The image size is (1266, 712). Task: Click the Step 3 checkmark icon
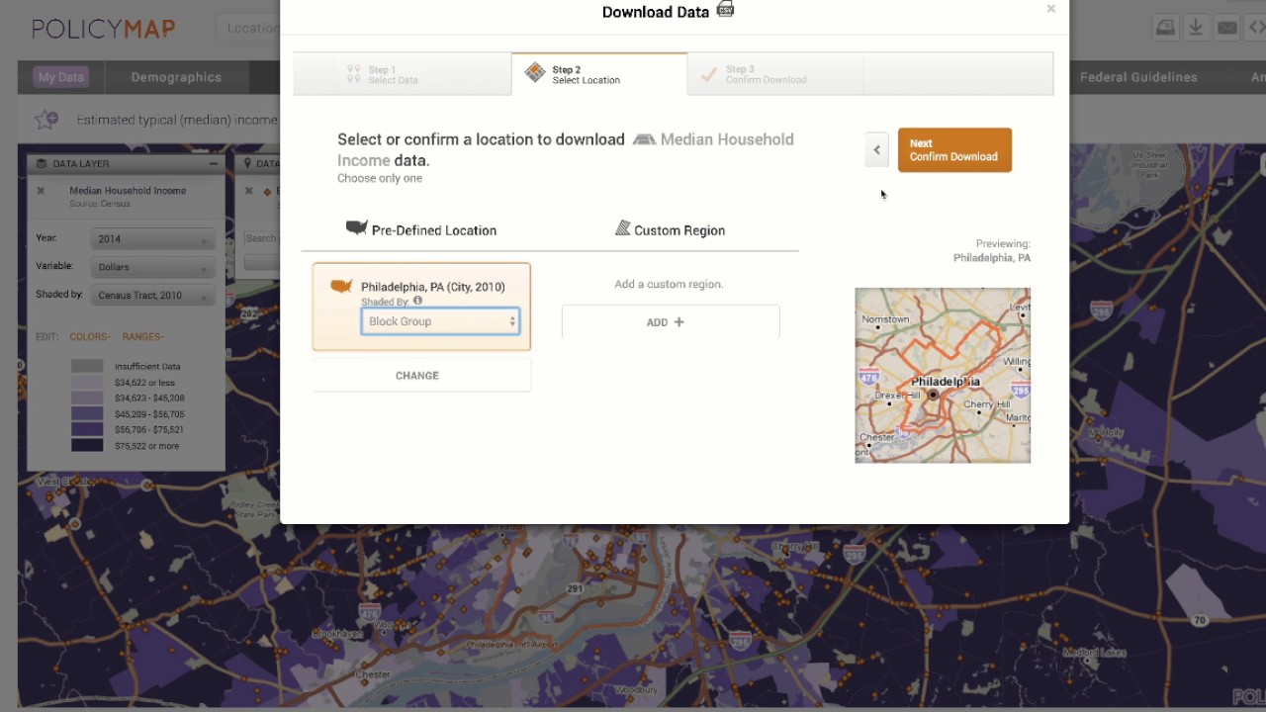click(x=708, y=74)
